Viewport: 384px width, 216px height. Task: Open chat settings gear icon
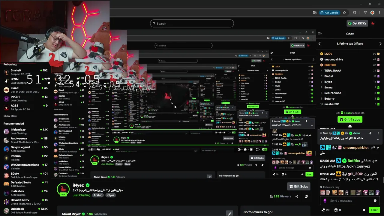(364, 210)
